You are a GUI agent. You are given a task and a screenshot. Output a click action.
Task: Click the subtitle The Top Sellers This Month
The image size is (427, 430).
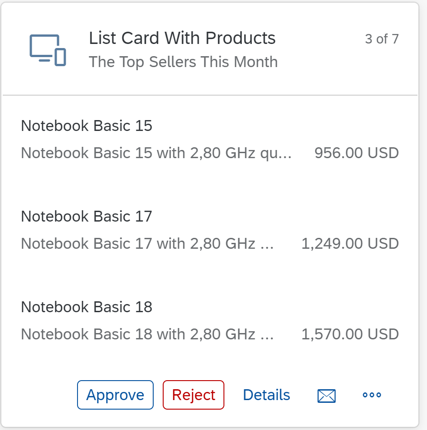coord(183,62)
